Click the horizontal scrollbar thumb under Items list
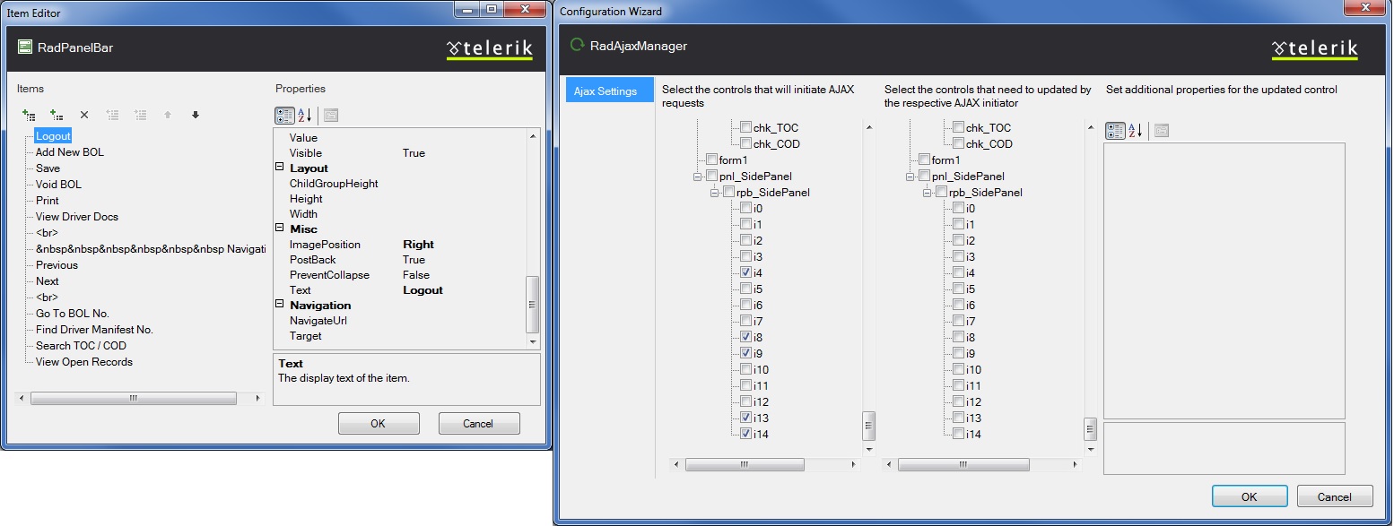Image resolution: width=1394 pixels, height=526 pixels. pos(133,398)
